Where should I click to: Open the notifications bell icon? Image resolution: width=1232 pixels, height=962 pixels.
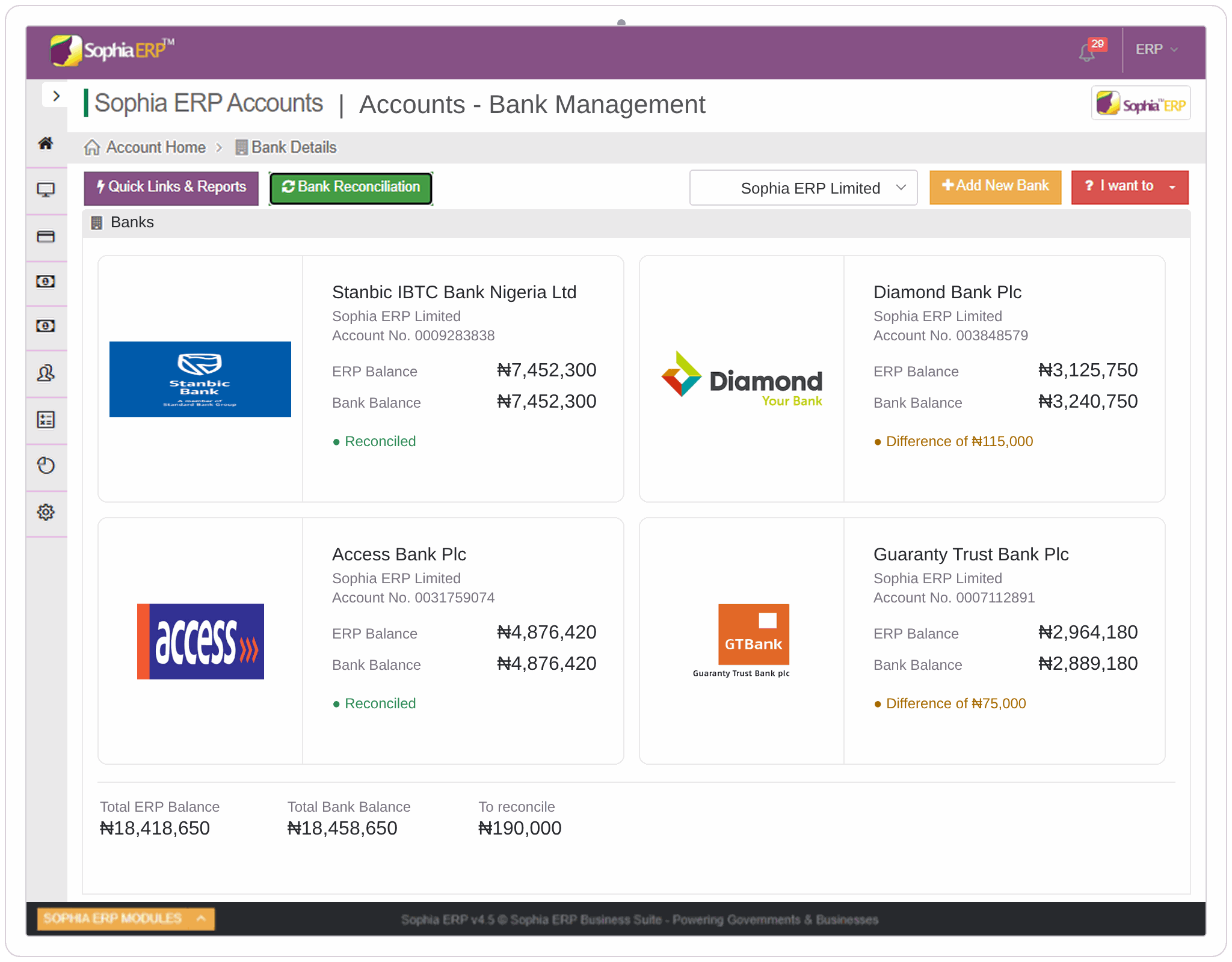point(1086,52)
